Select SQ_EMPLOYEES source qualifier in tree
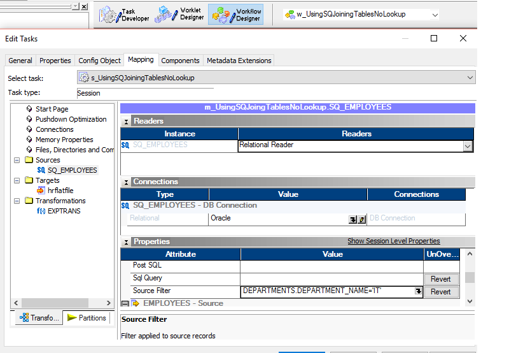Viewport: 516px width, 353px height. click(x=72, y=170)
